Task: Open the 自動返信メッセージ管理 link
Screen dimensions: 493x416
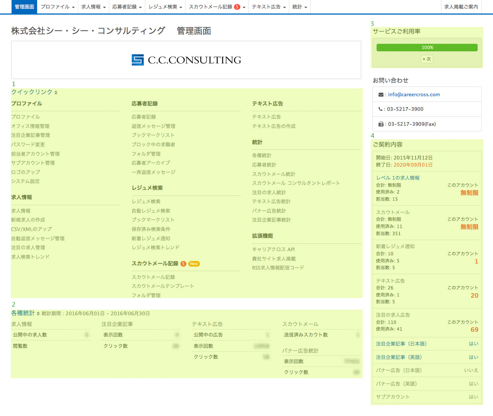Action: tap(38, 239)
